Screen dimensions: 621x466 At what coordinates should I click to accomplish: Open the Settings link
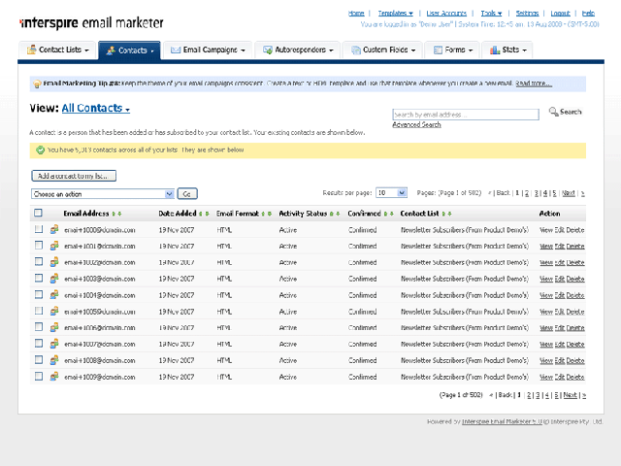tap(527, 13)
